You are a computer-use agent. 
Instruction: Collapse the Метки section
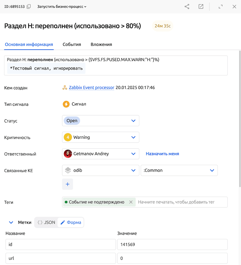pyautogui.click(x=11, y=222)
